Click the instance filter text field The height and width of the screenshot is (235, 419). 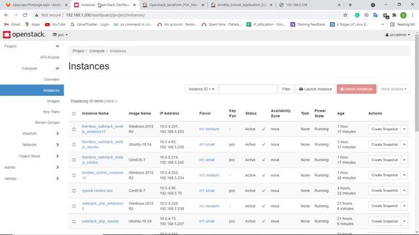(248, 89)
